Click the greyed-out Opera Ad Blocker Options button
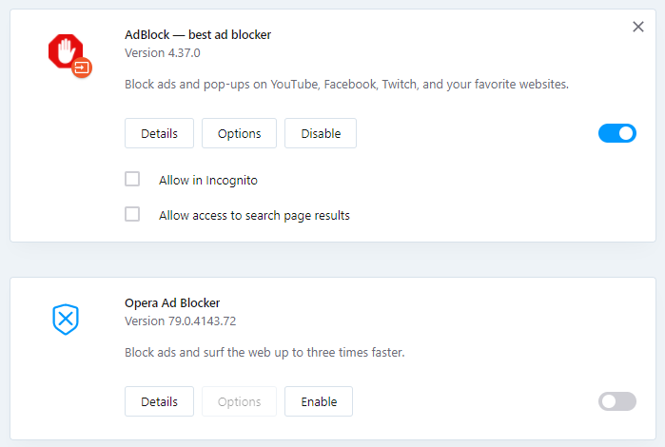The height and width of the screenshot is (447, 665). tap(239, 401)
